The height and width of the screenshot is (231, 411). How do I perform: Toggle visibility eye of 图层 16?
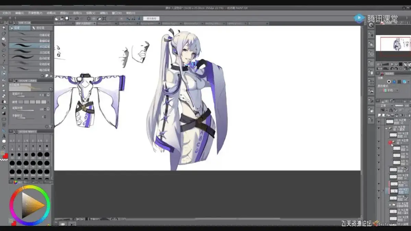[378, 177]
